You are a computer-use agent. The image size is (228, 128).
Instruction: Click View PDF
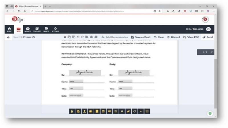point(191,37)
